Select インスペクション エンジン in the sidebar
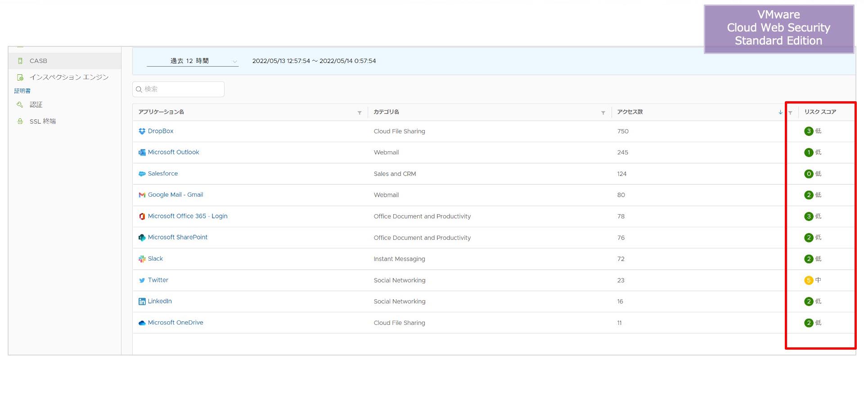Screen dimensions: 864x414 coord(69,76)
